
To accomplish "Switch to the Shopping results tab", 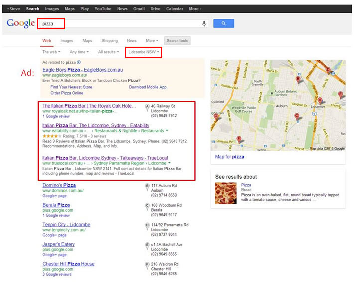I will pyautogui.click(x=109, y=41).
